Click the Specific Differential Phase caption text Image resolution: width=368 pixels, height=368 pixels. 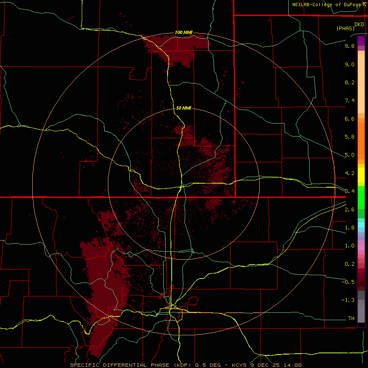click(186, 365)
